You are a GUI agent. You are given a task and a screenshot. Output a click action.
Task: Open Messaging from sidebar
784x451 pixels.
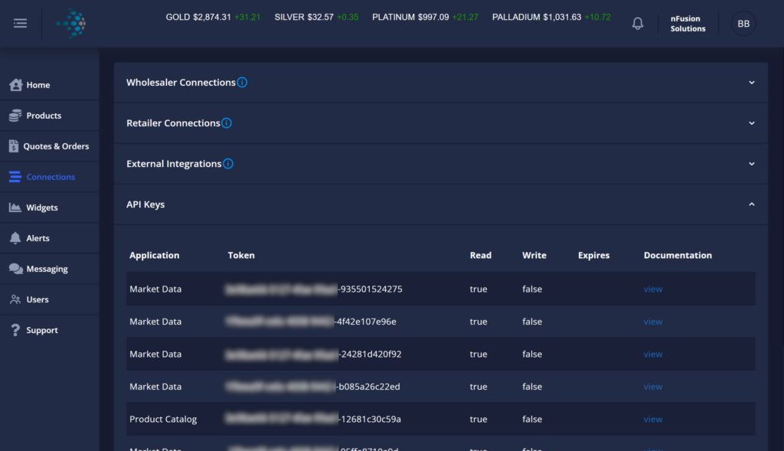click(47, 269)
